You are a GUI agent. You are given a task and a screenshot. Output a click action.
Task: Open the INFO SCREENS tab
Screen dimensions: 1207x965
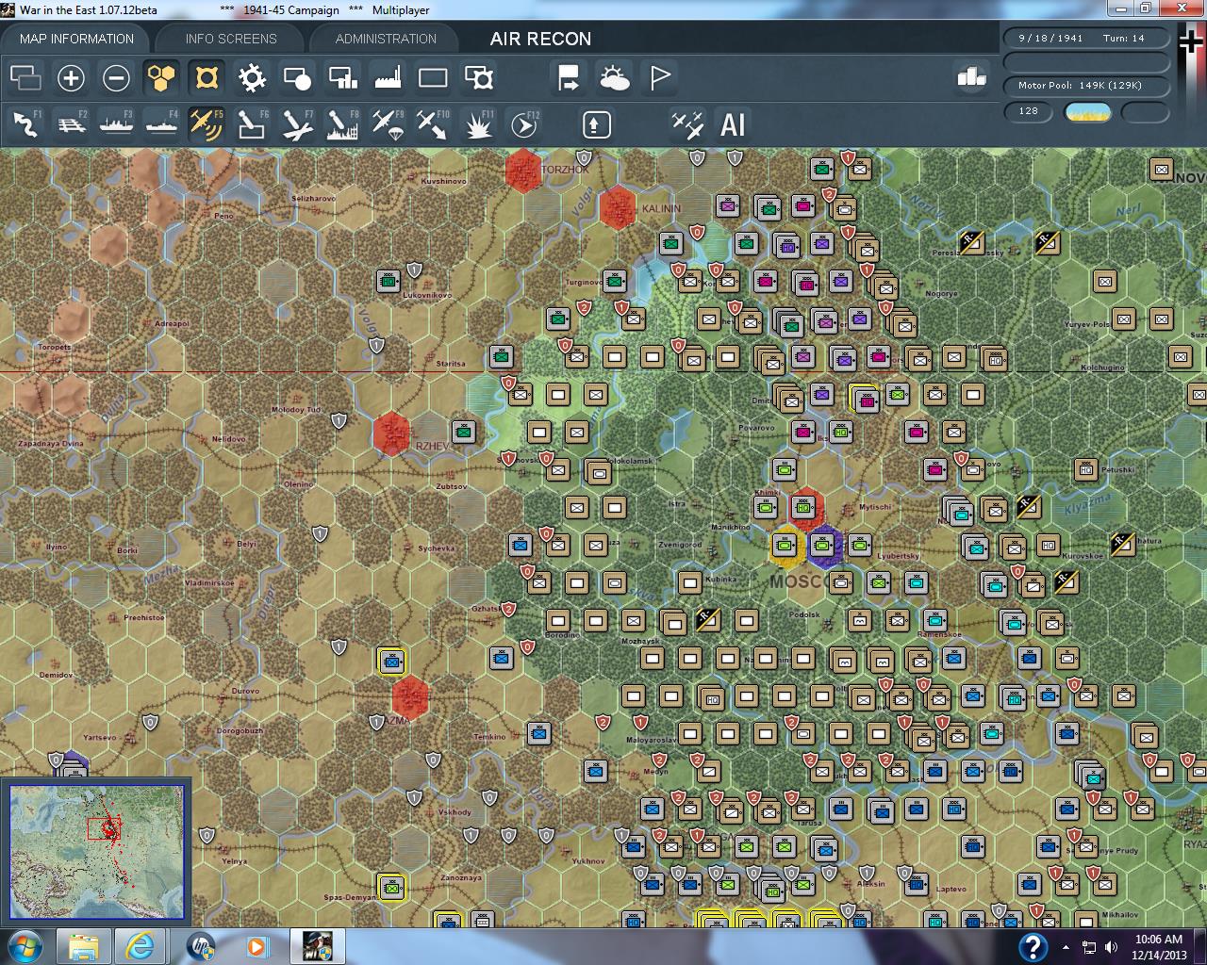click(x=231, y=39)
